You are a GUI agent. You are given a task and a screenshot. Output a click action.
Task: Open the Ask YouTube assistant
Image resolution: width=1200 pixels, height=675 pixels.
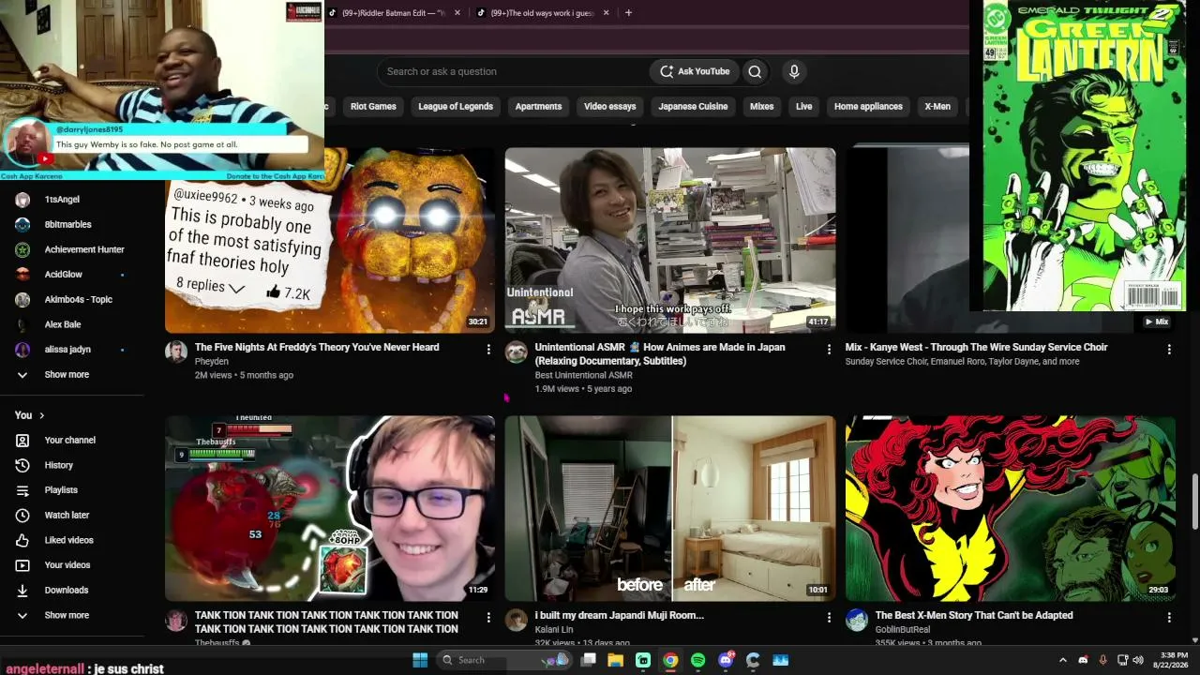pos(695,71)
